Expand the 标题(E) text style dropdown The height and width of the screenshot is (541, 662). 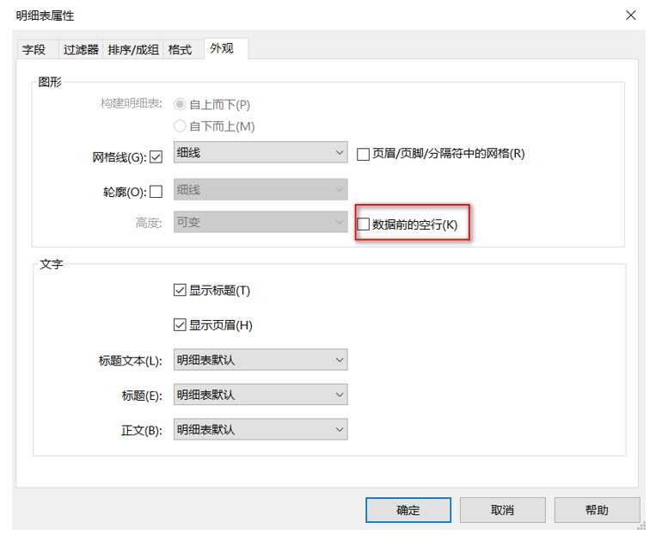(x=261, y=395)
